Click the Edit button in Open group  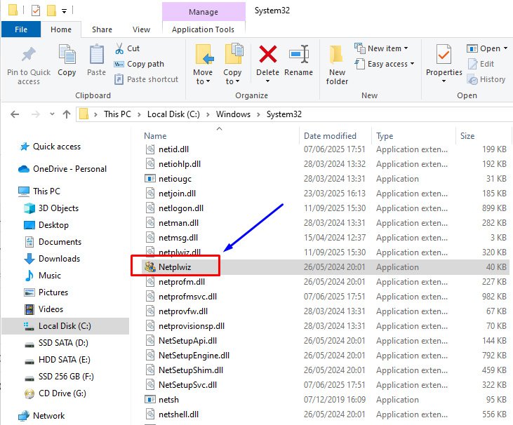(x=481, y=64)
